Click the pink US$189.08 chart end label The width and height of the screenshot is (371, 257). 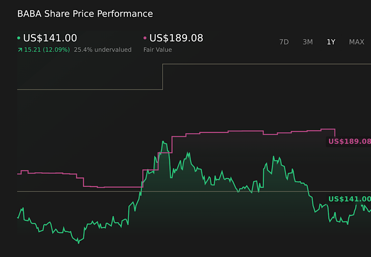point(349,141)
